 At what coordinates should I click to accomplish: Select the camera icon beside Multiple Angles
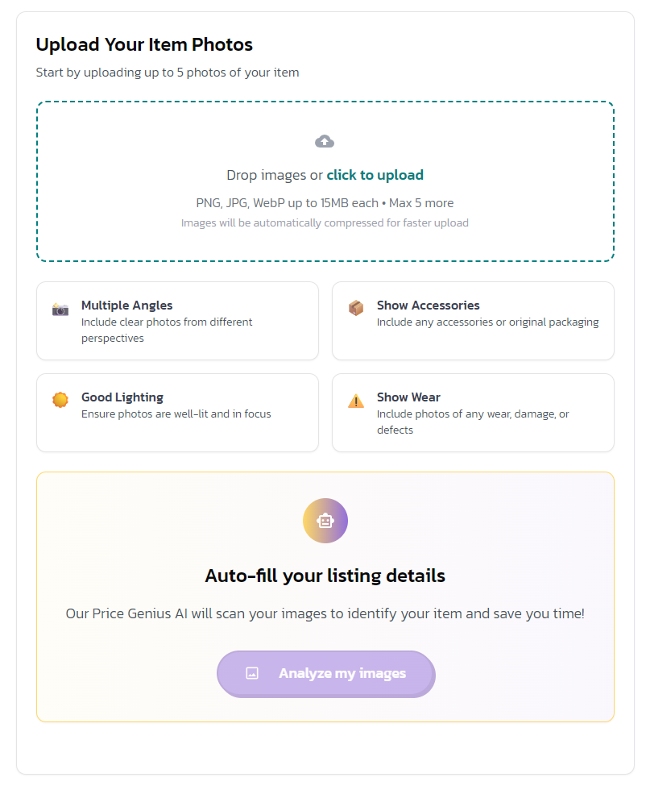(60, 308)
